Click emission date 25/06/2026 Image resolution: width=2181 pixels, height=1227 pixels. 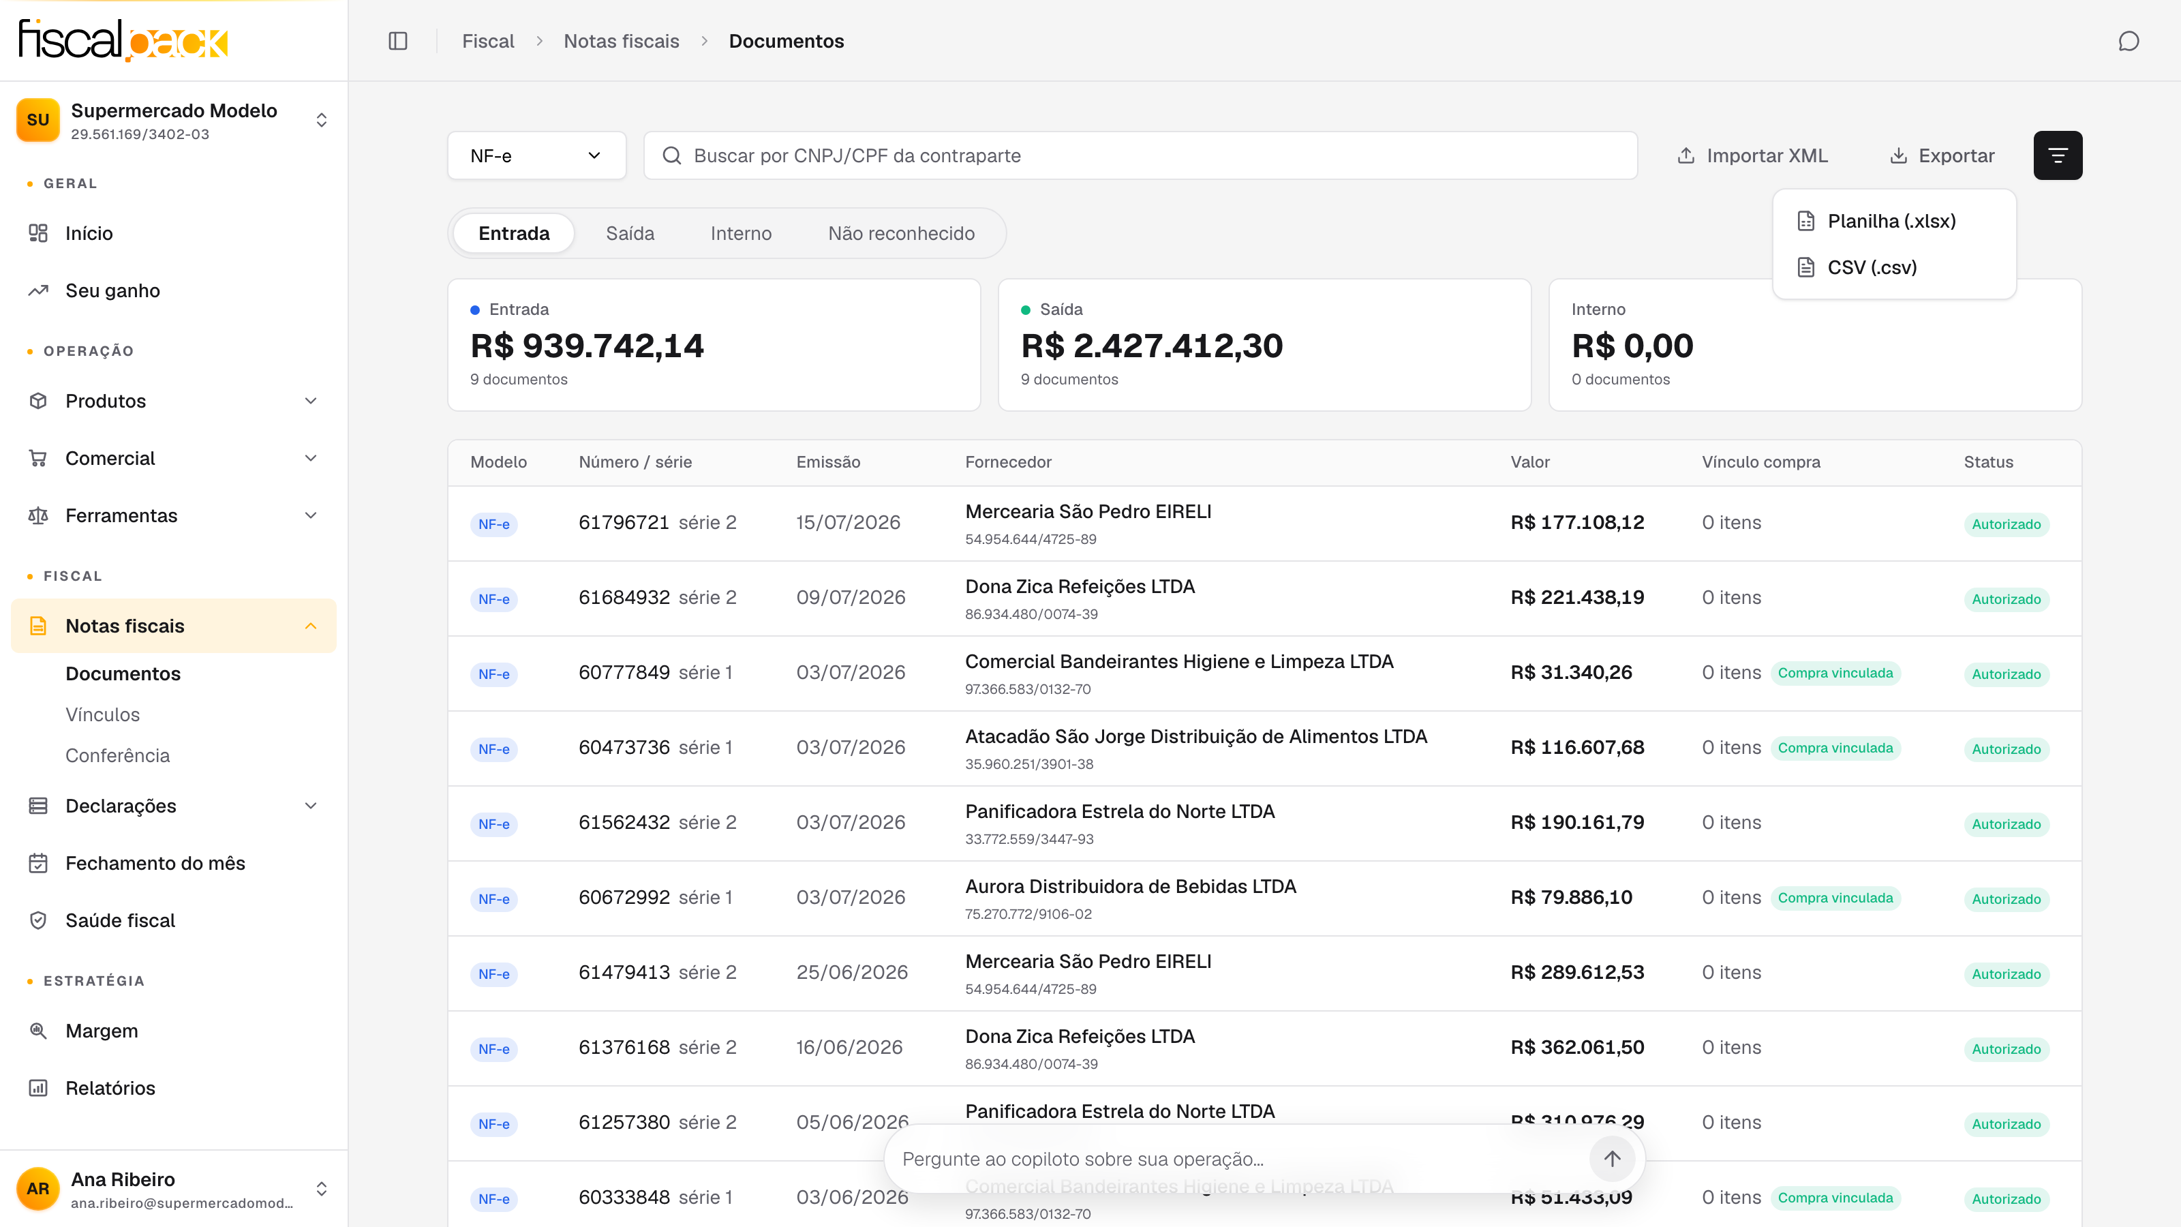coord(852,972)
